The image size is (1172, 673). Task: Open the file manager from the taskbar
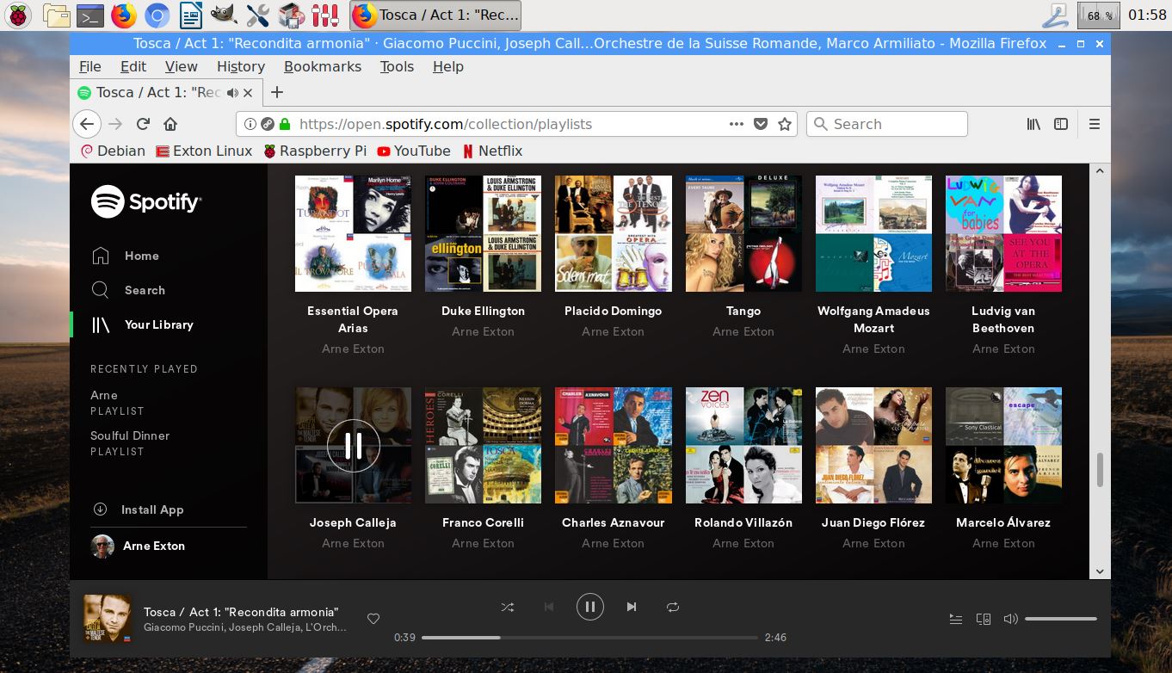[56, 15]
